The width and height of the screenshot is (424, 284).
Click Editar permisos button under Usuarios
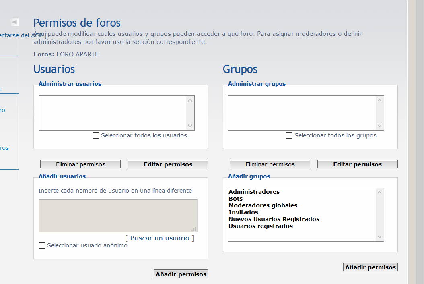pos(168,164)
